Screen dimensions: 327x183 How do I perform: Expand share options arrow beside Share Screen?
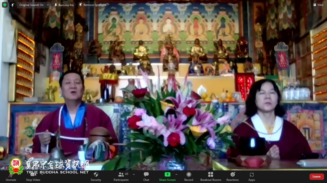pos(176,174)
